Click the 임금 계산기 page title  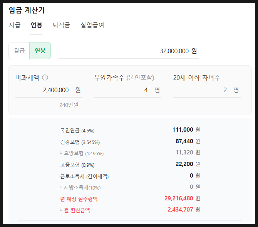27,10
